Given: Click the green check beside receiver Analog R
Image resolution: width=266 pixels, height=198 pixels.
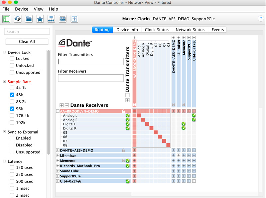Looking at the screenshot, I should click(x=128, y=120).
